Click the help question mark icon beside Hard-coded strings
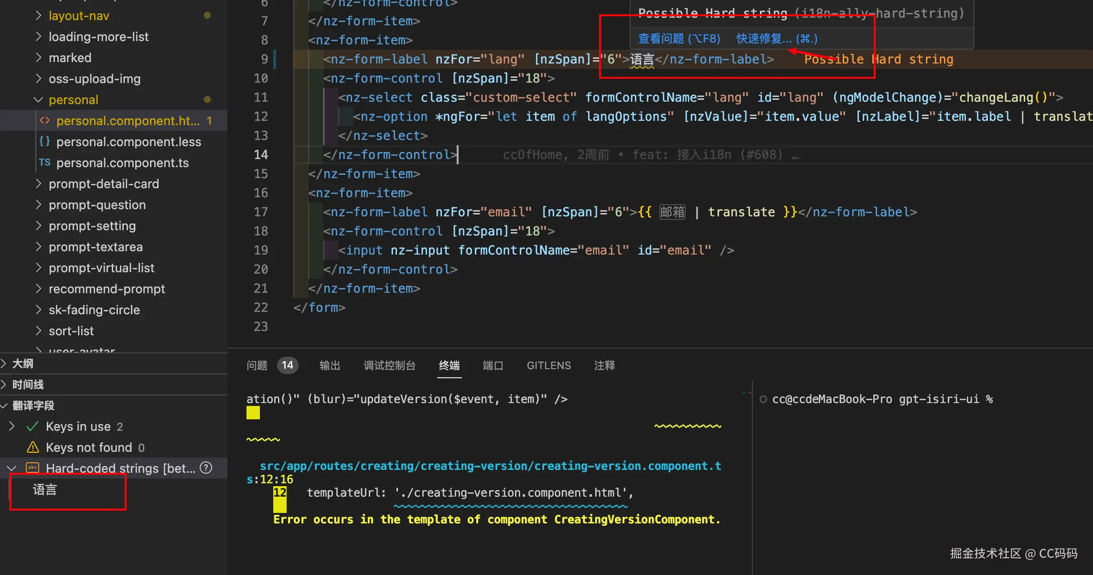The width and height of the screenshot is (1093, 575). 206,468
